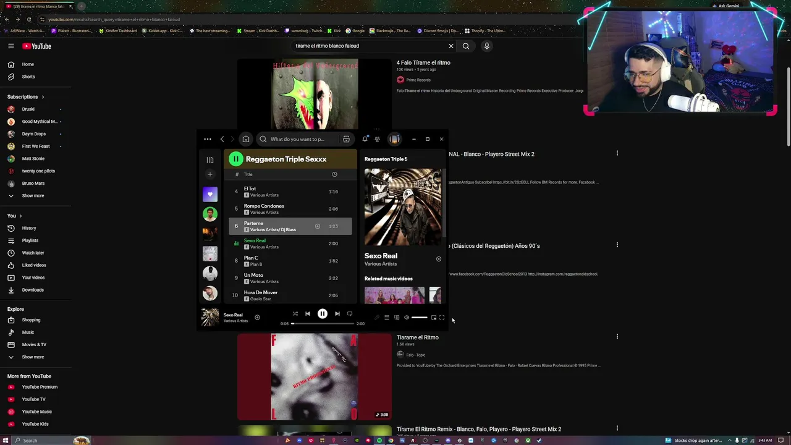The width and height of the screenshot is (791, 445).
Task: Open Spotify Home icon
Action: point(246,139)
